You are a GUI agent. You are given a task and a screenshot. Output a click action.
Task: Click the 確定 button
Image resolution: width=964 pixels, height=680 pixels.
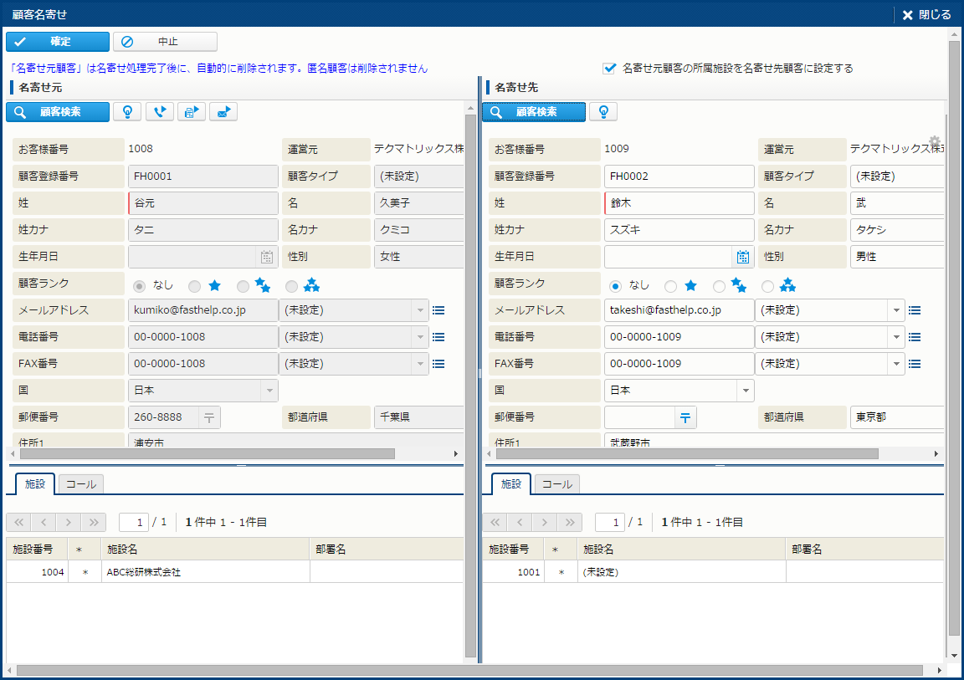[58, 42]
